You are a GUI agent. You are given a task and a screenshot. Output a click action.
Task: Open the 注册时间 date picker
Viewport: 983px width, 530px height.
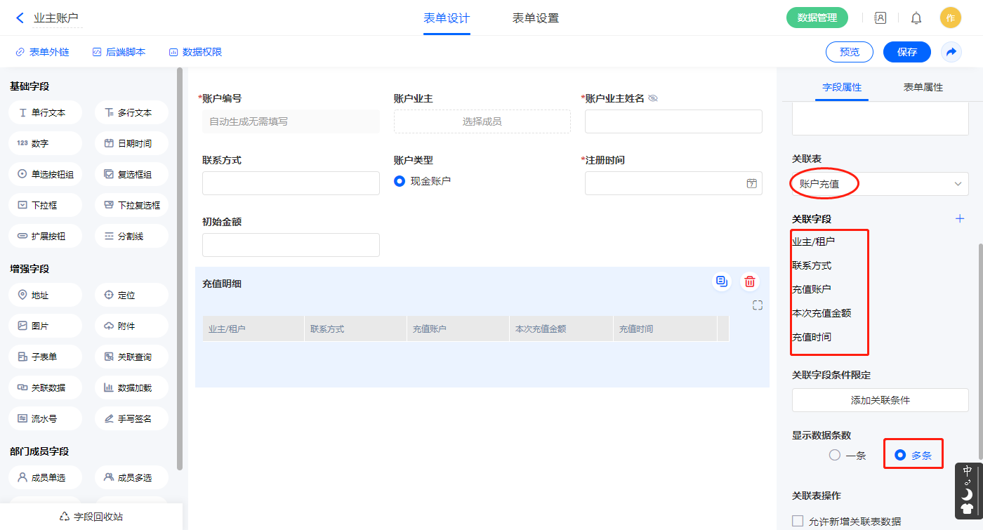point(751,184)
